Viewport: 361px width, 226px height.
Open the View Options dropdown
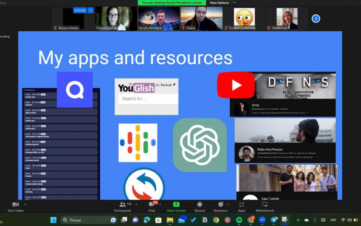pyautogui.click(x=222, y=3)
